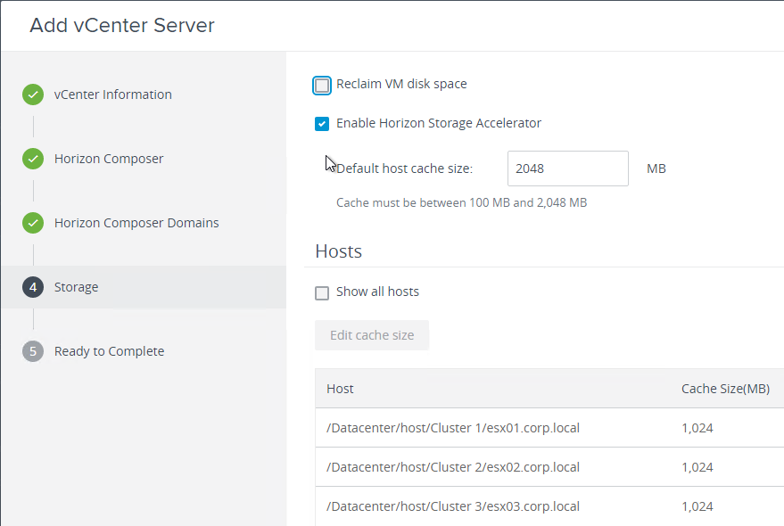The height and width of the screenshot is (526, 784).
Task: Focus the Default host cache size field
Action: pos(568,168)
